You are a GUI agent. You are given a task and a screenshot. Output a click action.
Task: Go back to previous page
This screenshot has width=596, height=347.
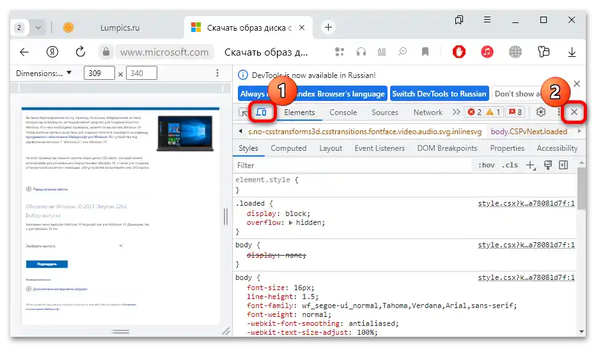click(24, 52)
